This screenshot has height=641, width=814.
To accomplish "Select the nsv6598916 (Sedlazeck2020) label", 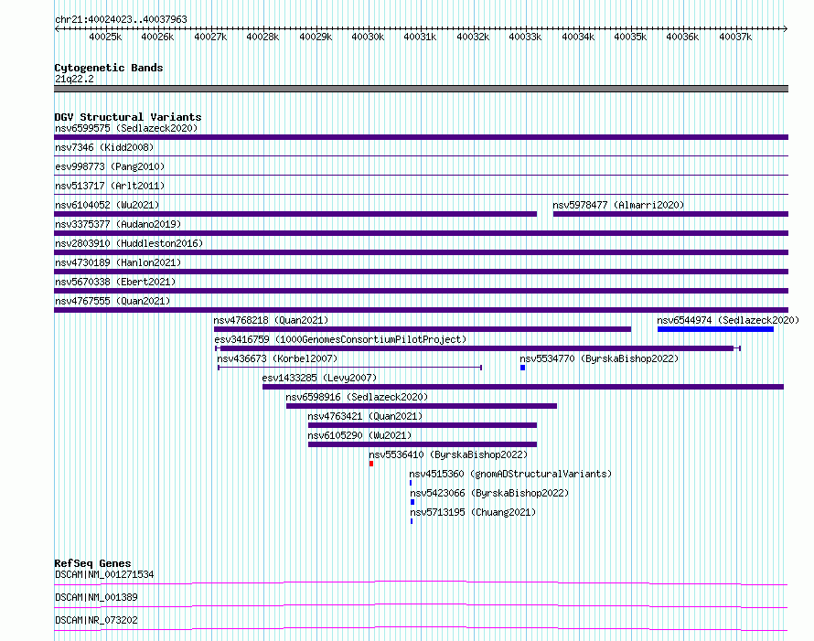I will pyautogui.click(x=357, y=397).
